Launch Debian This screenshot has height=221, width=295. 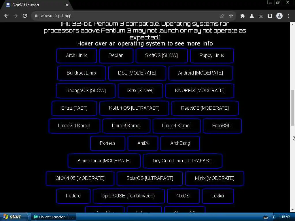[116, 56]
